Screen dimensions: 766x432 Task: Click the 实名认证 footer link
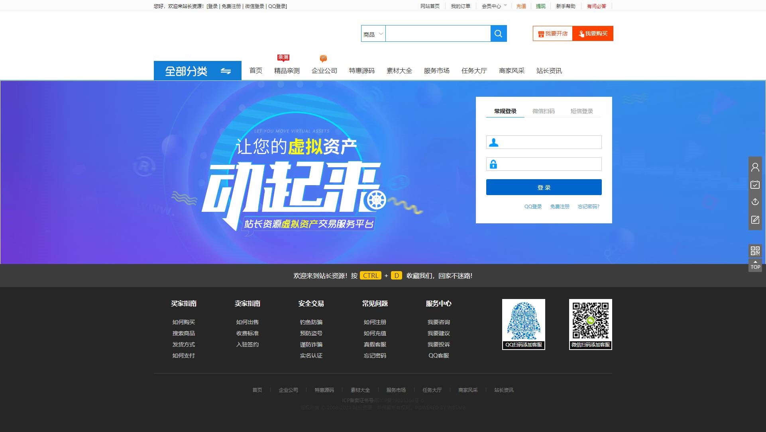(x=311, y=356)
